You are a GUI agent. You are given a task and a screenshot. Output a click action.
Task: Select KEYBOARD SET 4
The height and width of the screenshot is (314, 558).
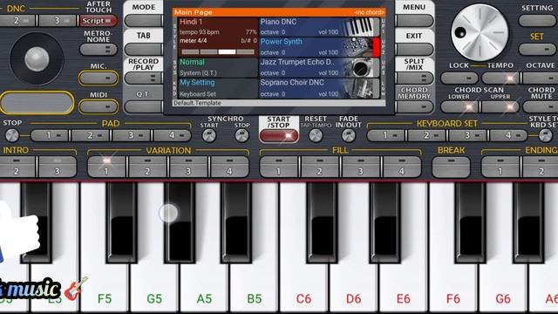click(509, 135)
